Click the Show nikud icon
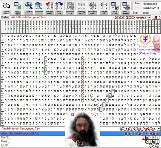The image size is (161, 148). (x=7, y=6)
